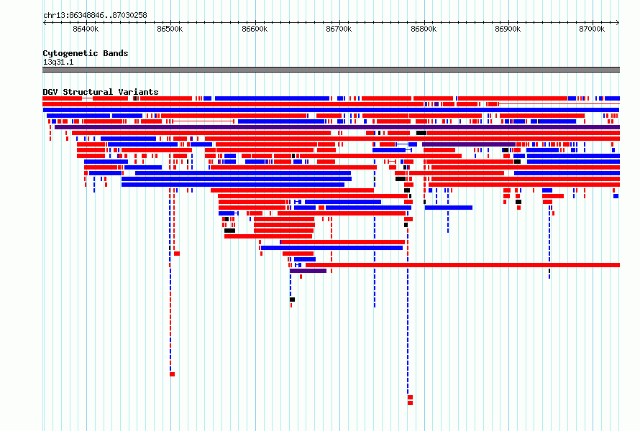Click the black square below the shortest purple bar
This screenshot has height=431, width=640.
point(292,300)
